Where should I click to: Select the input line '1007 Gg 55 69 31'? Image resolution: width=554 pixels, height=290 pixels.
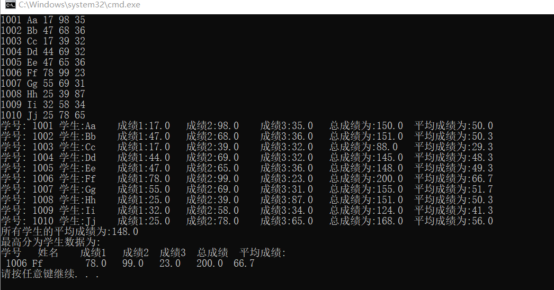point(43,84)
